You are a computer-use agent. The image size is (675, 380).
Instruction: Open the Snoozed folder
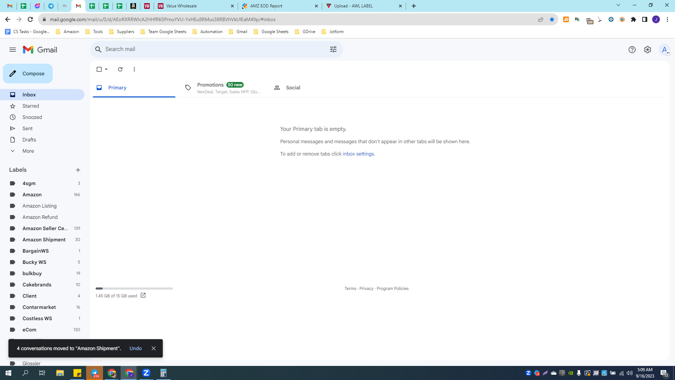point(42,117)
